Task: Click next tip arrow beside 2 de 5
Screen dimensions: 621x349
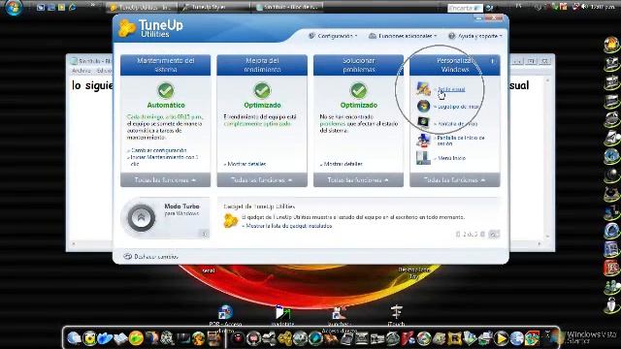Action: [x=482, y=235]
